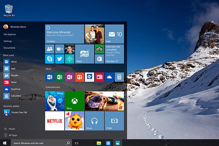Click the Windows Start button

pos(5,143)
